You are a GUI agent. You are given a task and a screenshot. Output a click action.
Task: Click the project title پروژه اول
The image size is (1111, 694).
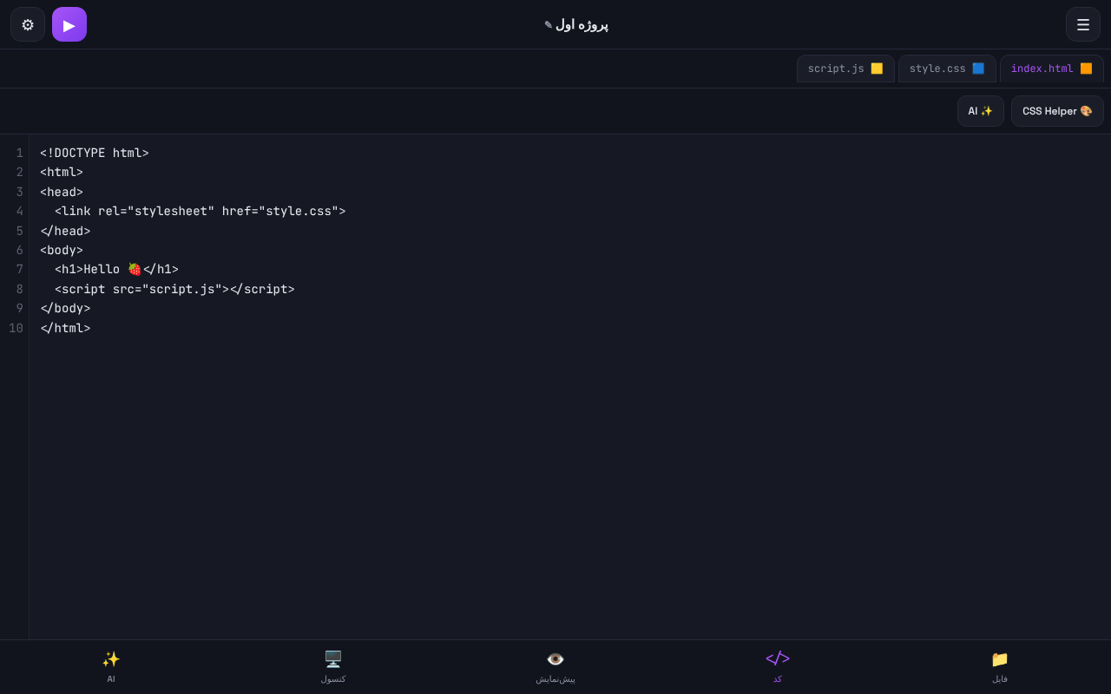click(x=582, y=24)
